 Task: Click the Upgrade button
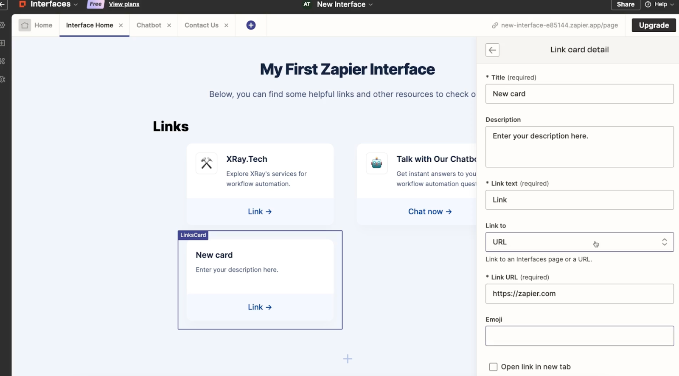pos(654,25)
